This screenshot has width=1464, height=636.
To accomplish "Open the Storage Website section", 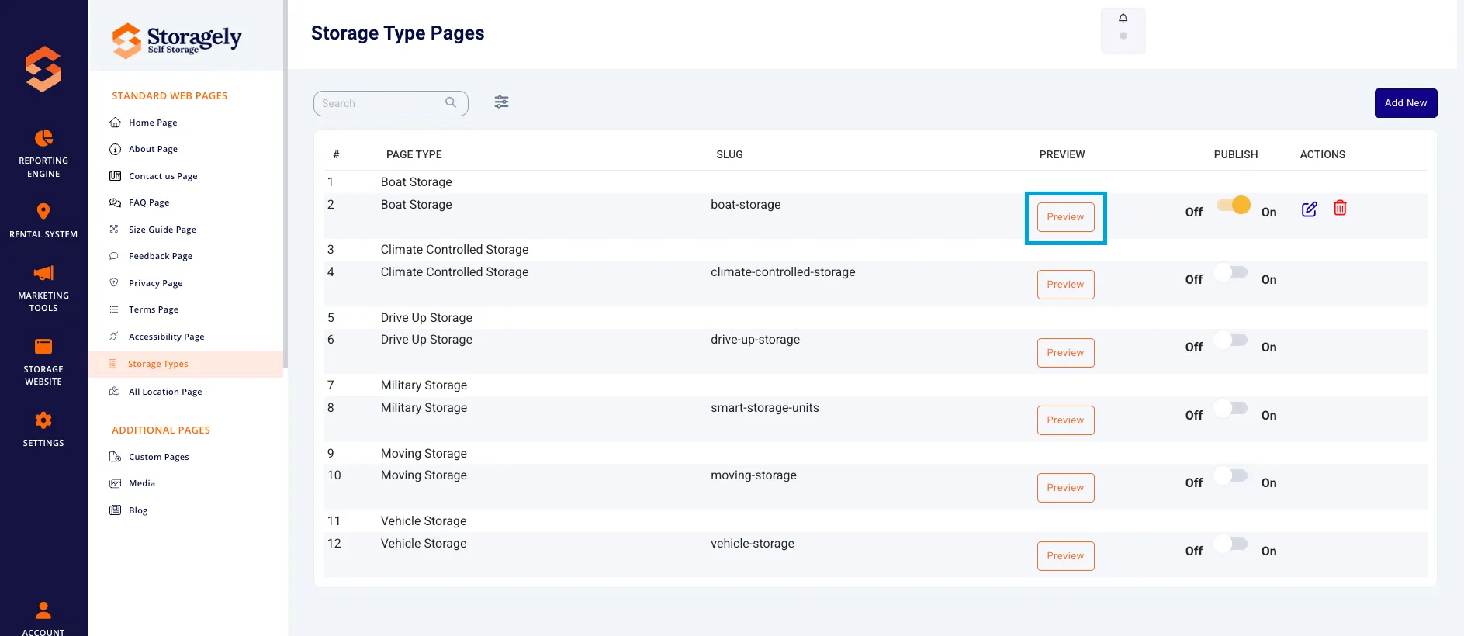I will 43,361.
